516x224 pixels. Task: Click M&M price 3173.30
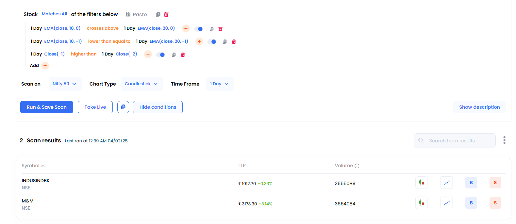point(248,204)
